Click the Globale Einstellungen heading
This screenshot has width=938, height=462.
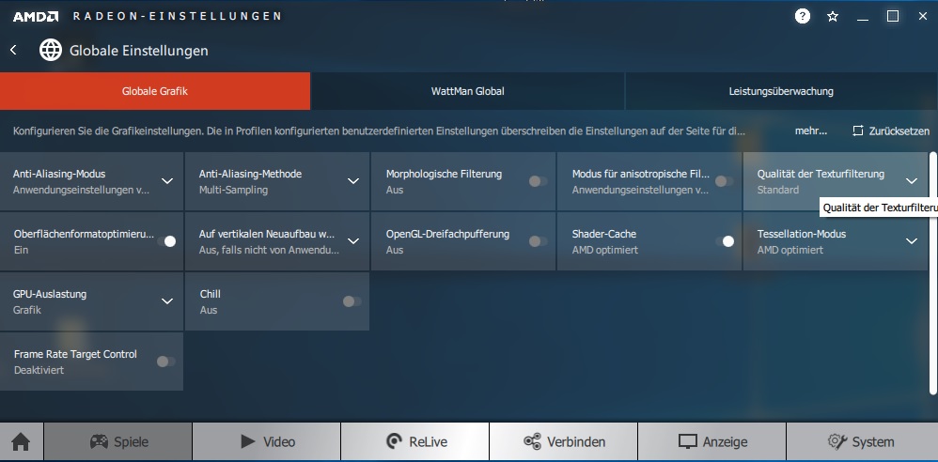(139, 51)
